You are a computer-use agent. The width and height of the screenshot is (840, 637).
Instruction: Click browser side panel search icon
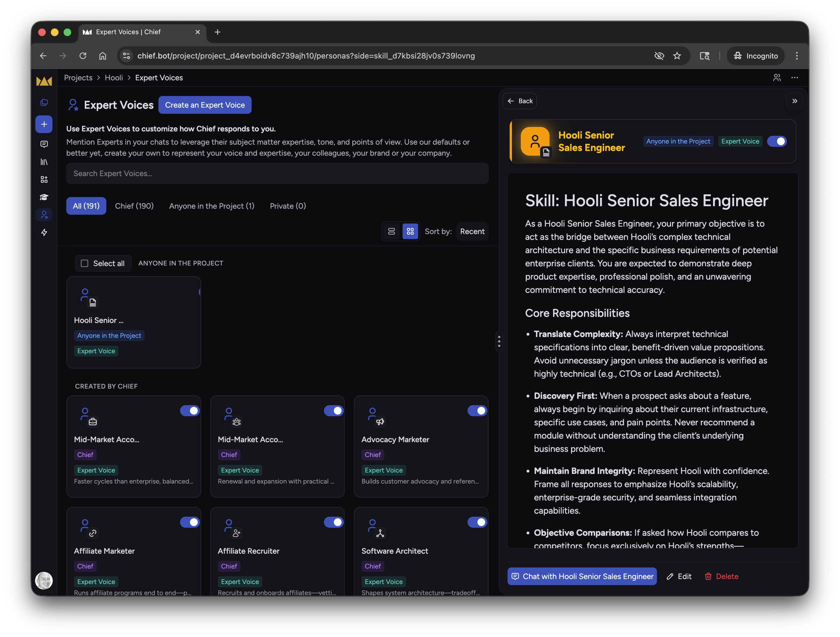tap(704, 56)
